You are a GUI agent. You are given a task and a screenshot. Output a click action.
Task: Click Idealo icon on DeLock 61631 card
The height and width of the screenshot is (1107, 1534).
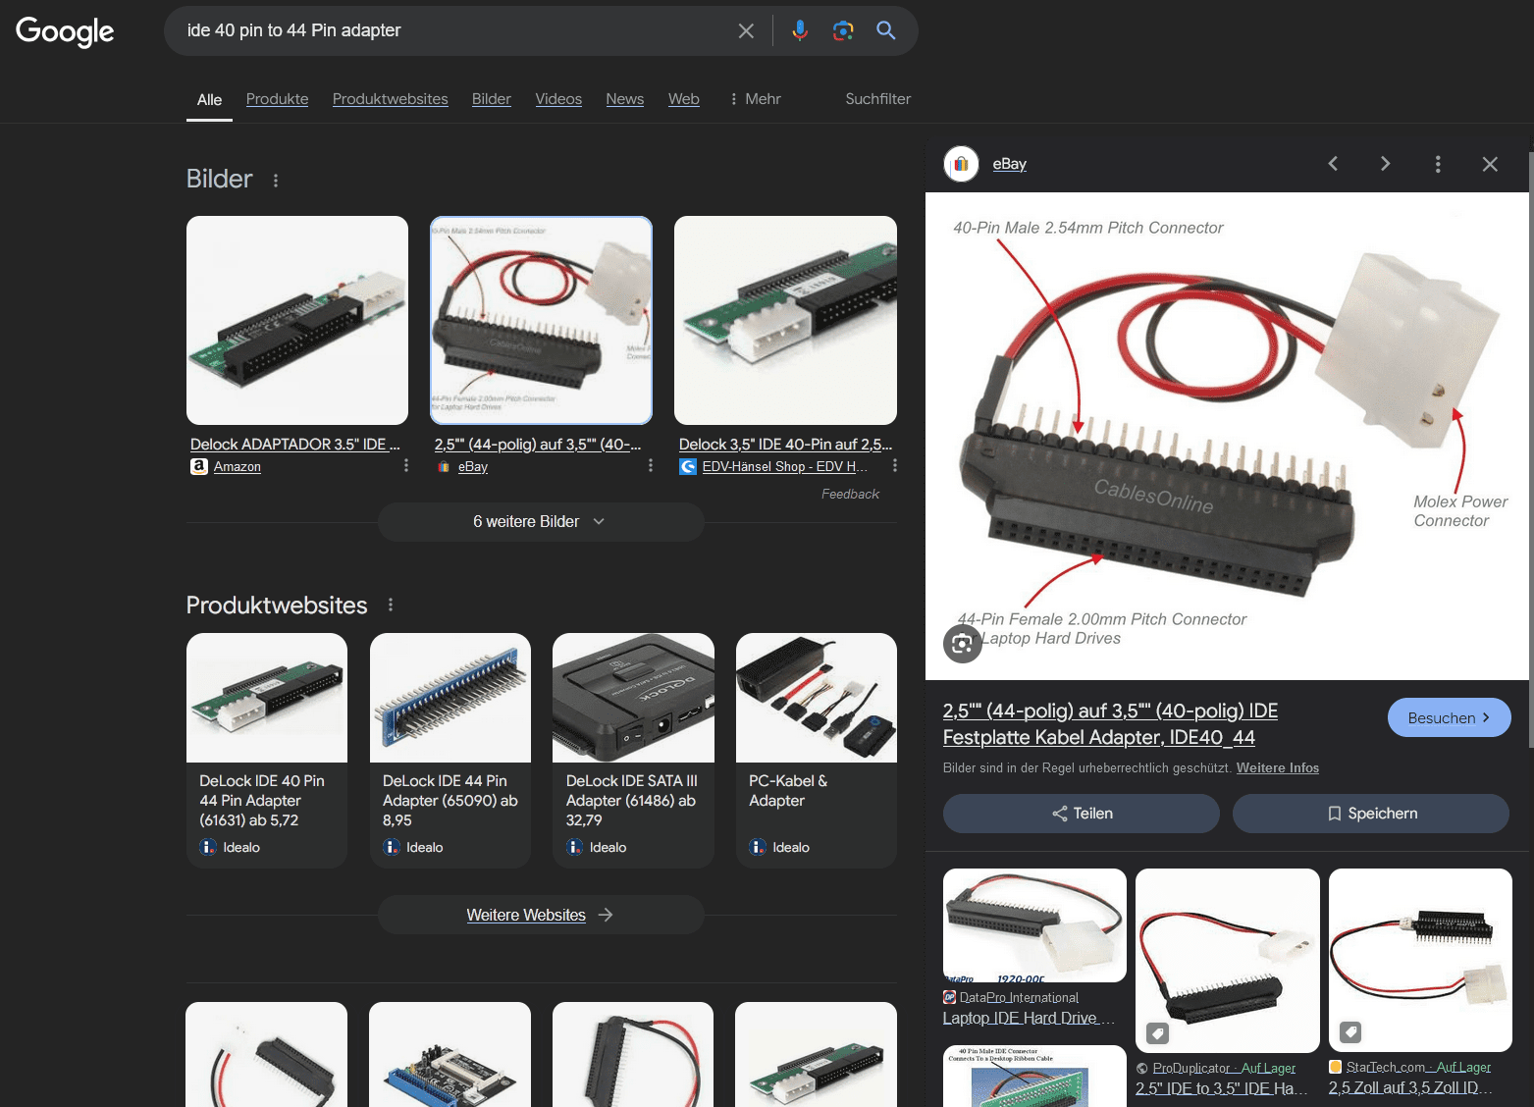(208, 847)
